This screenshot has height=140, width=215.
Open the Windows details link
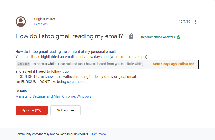[84, 96]
